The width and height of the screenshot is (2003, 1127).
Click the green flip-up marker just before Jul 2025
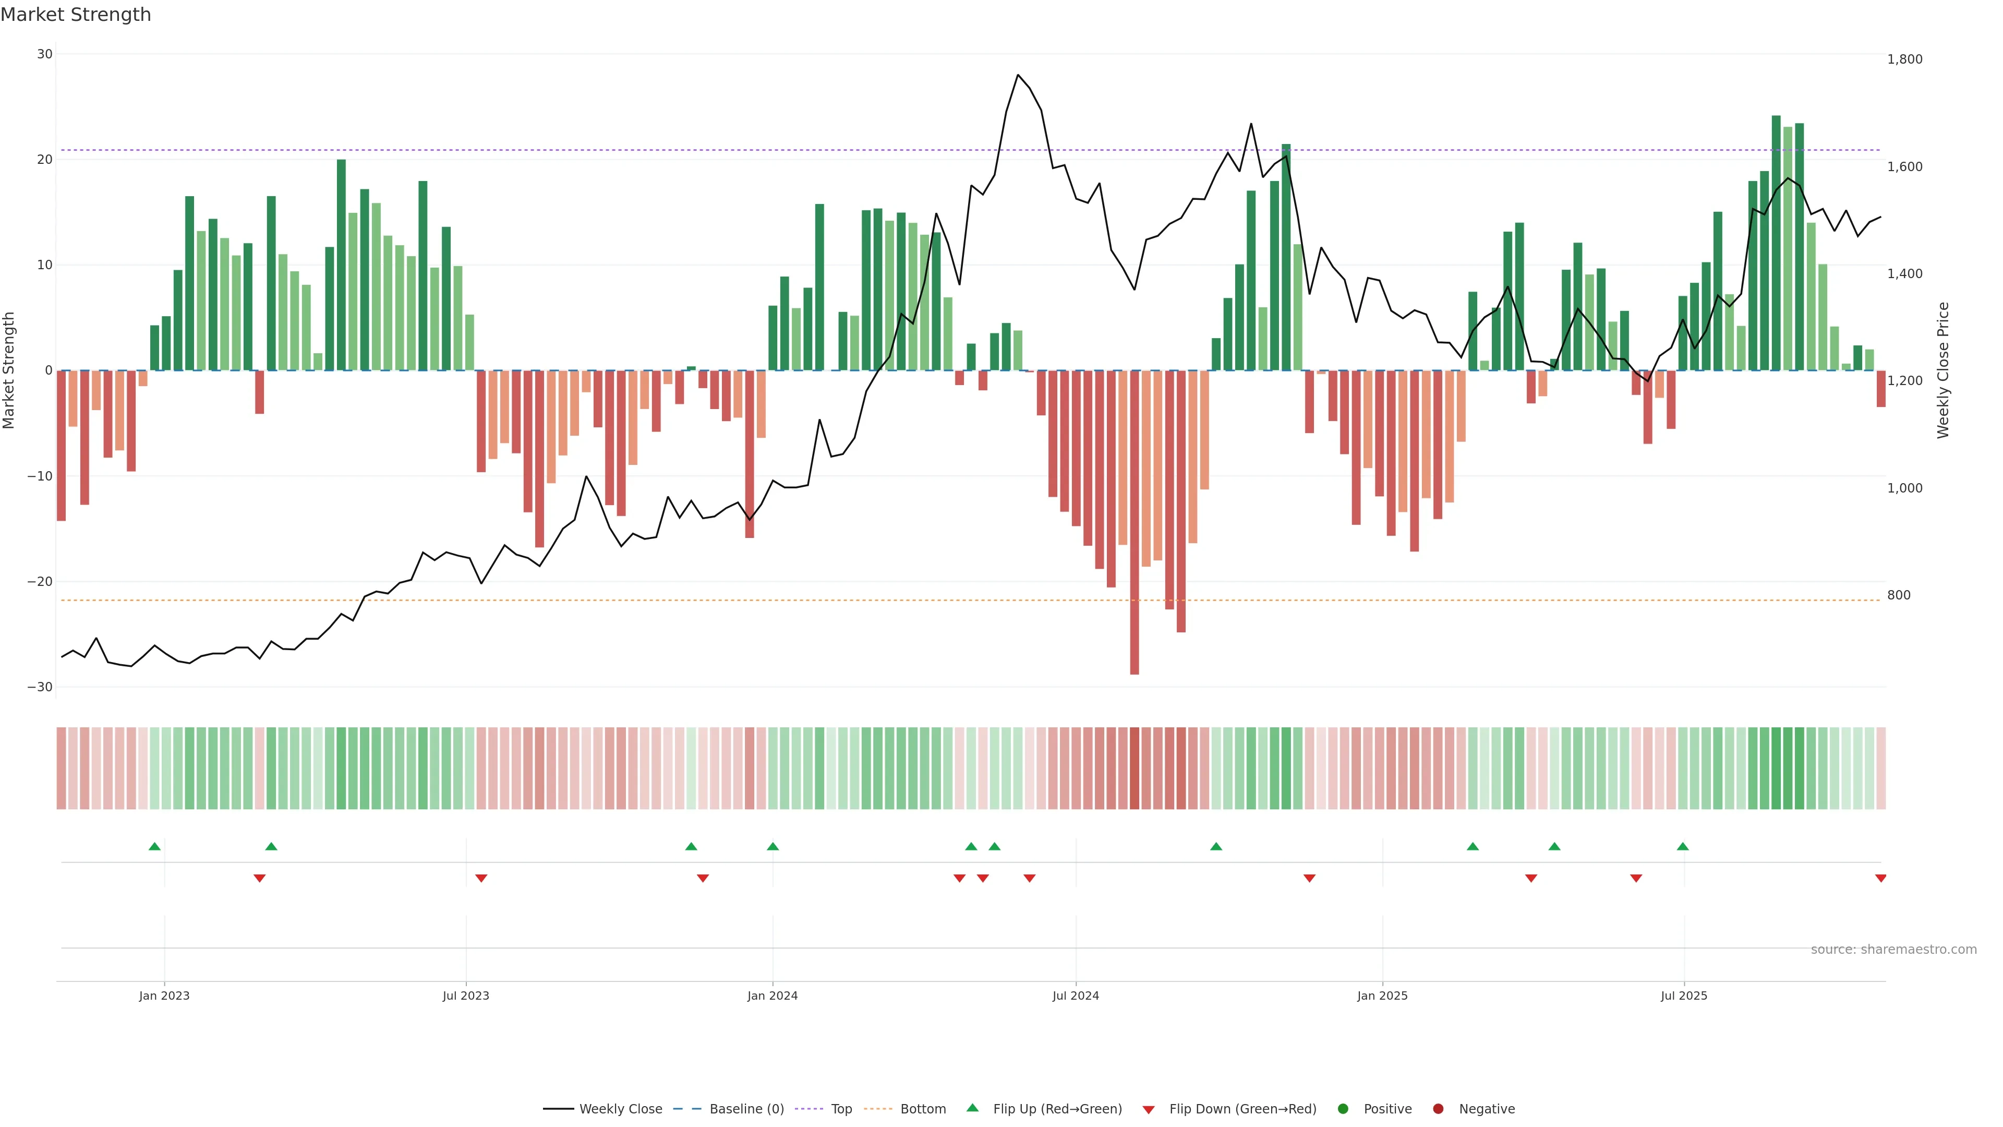[1683, 846]
